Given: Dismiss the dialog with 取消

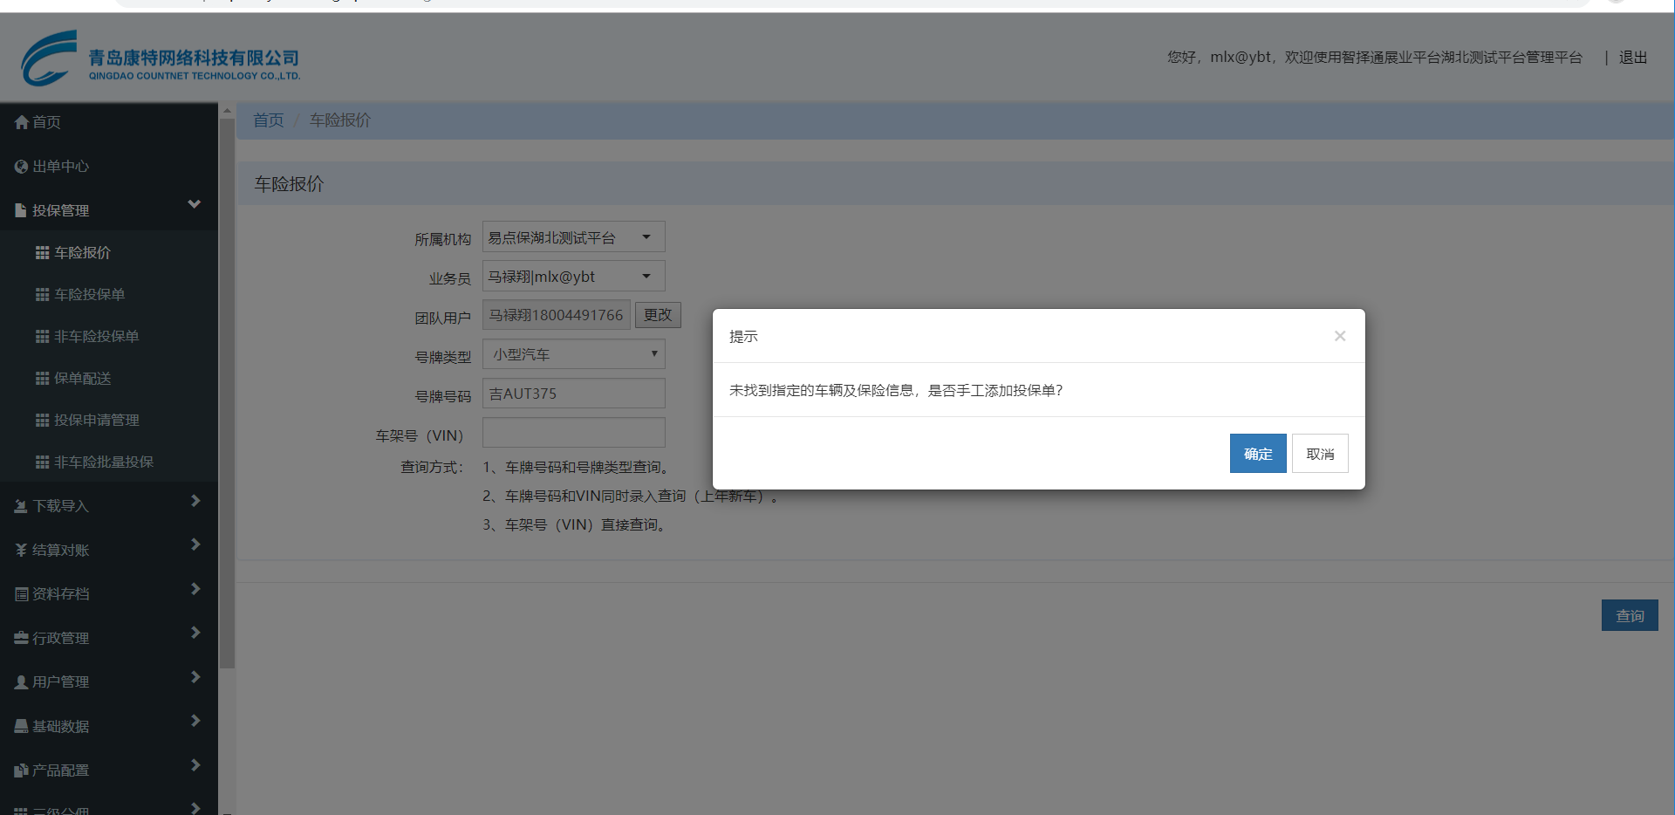Looking at the screenshot, I should 1320,454.
